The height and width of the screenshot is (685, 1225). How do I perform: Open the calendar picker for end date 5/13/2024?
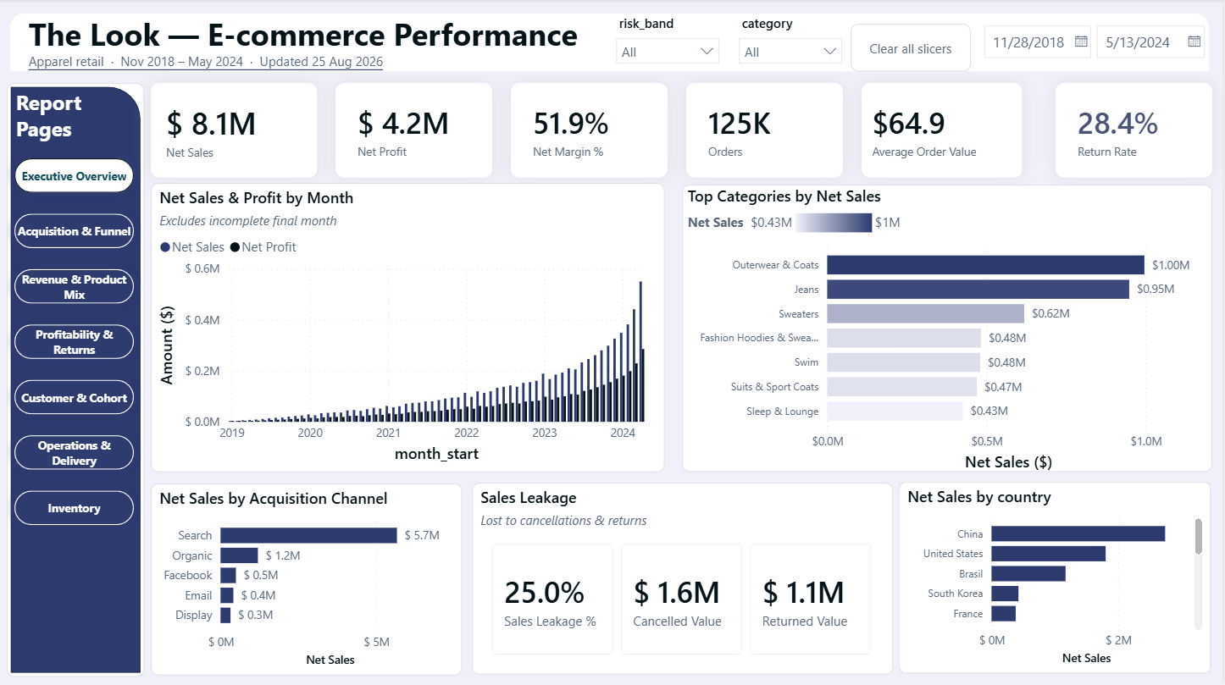coord(1195,41)
